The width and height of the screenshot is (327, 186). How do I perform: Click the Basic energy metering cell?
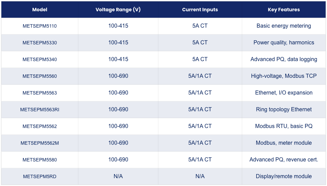[x=284, y=26]
